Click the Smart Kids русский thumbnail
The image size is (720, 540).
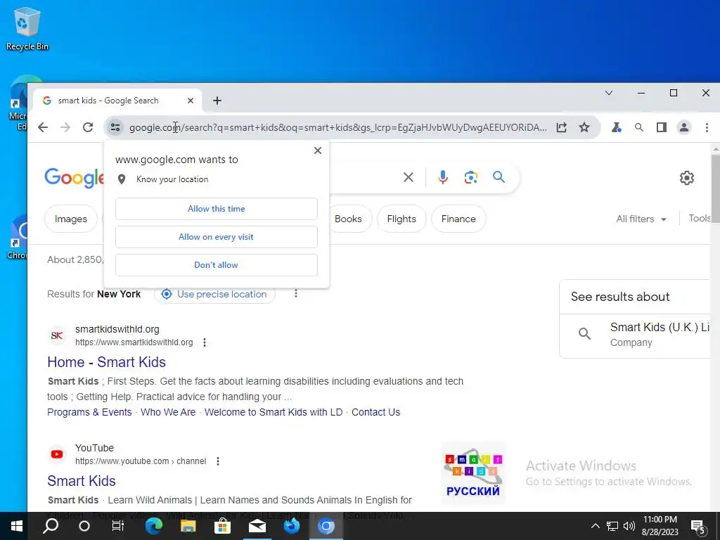(x=473, y=473)
